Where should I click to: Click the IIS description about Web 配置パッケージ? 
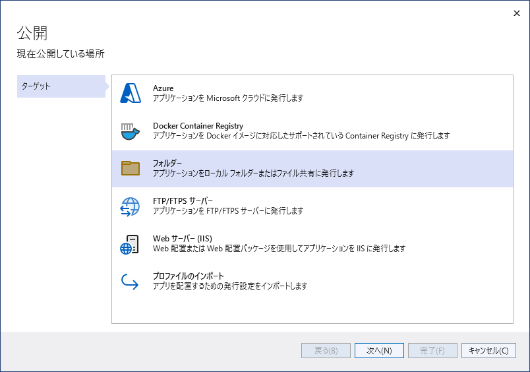pos(279,249)
